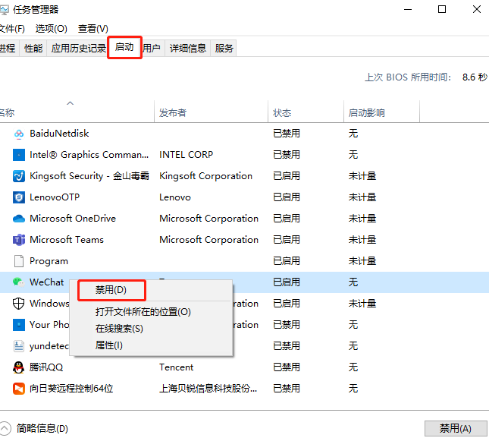Viewport: 489px width, 438px height.
Task: Click the 'Kingsoft Security - 金山毒霸' name
Action: [89, 176]
